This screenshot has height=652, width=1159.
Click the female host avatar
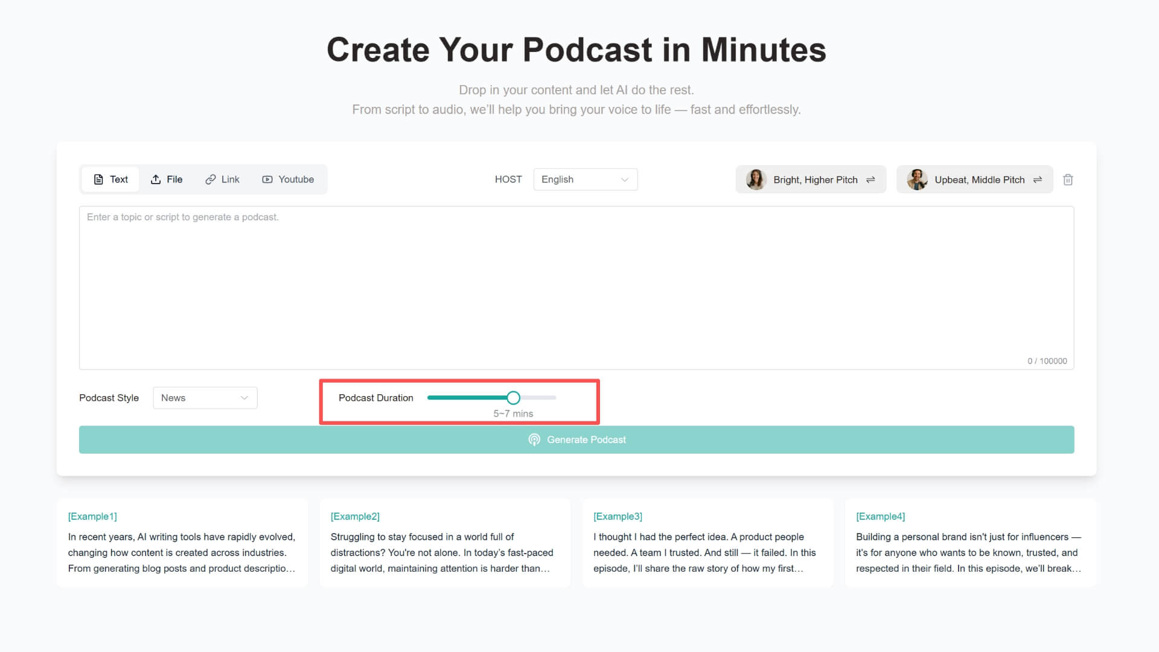coord(756,179)
